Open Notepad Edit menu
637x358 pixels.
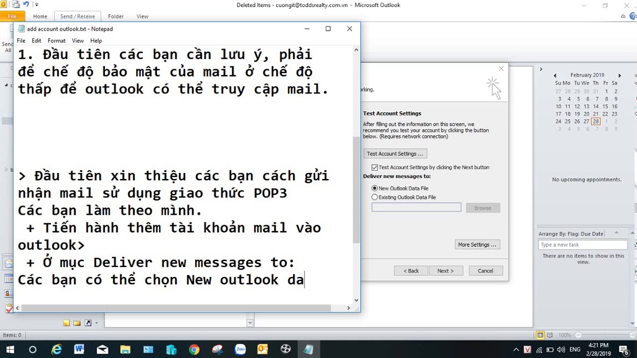point(36,41)
